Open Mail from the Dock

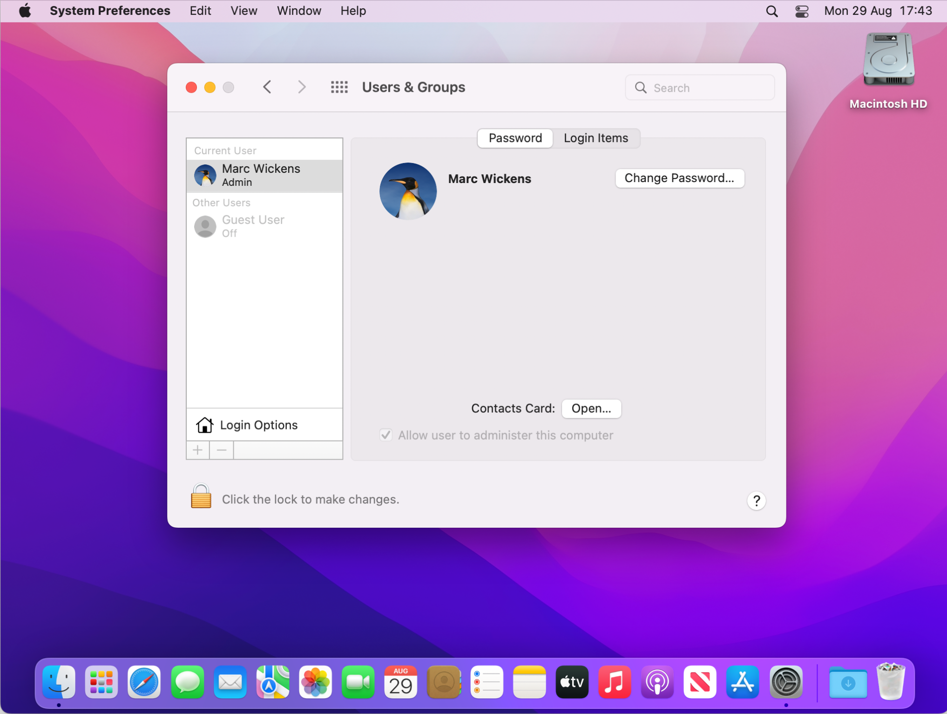(230, 682)
